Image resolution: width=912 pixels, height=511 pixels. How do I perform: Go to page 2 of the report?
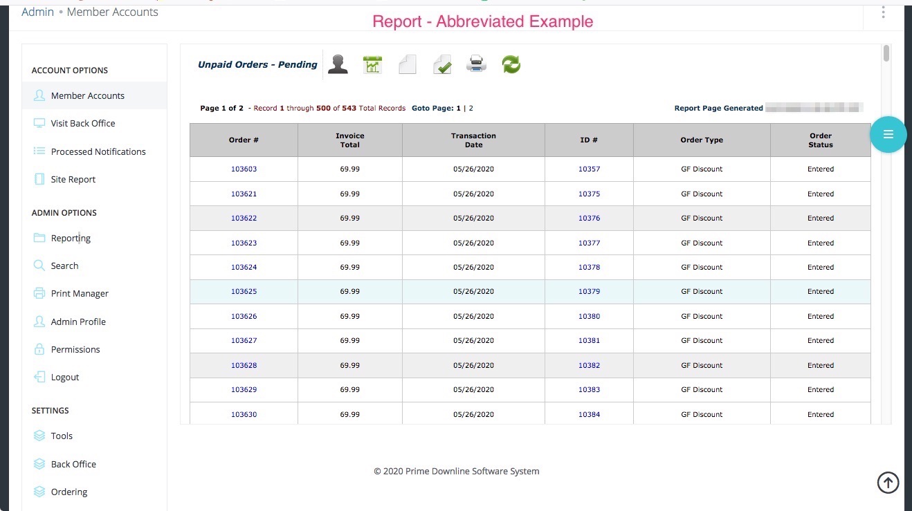(x=471, y=108)
